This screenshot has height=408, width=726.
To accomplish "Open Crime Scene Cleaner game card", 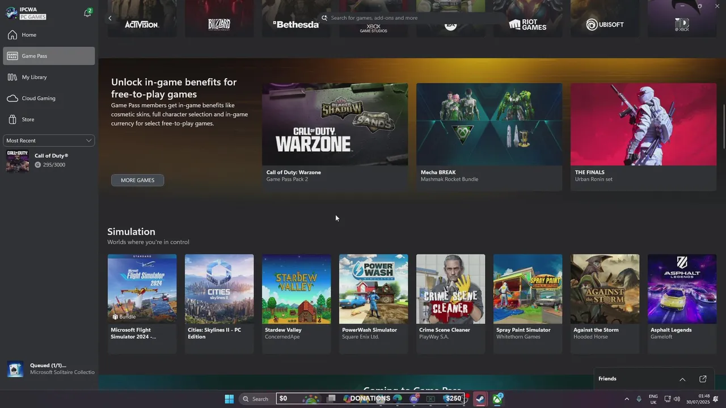I will pyautogui.click(x=450, y=304).
